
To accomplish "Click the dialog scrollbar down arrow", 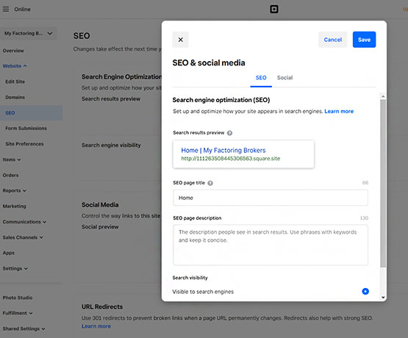I will pos(383,297).
